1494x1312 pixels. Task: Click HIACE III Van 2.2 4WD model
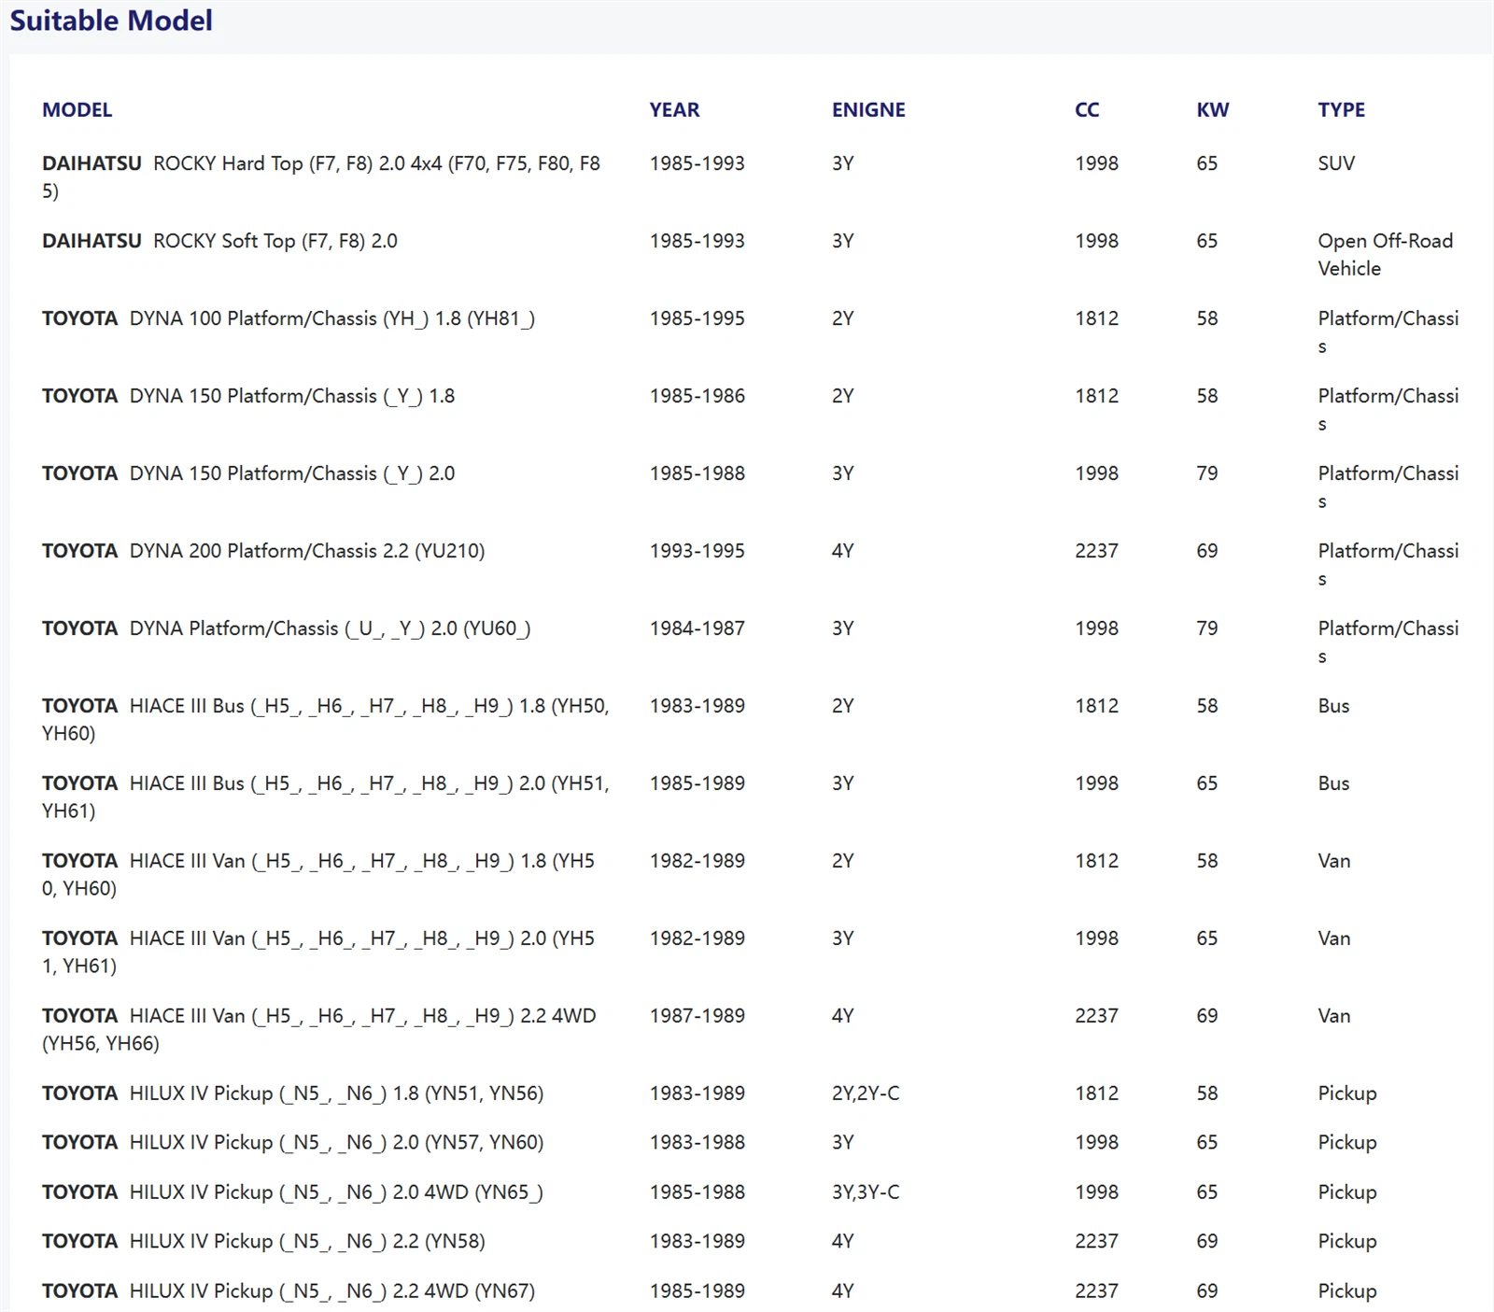tap(319, 1029)
